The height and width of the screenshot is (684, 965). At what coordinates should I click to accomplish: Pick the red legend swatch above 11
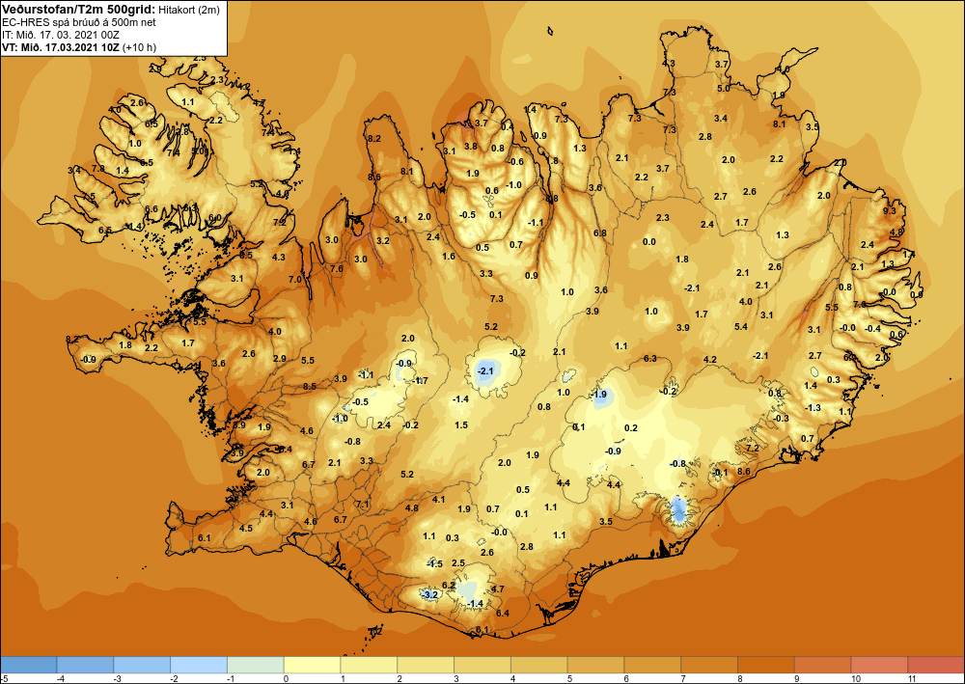pos(936,665)
